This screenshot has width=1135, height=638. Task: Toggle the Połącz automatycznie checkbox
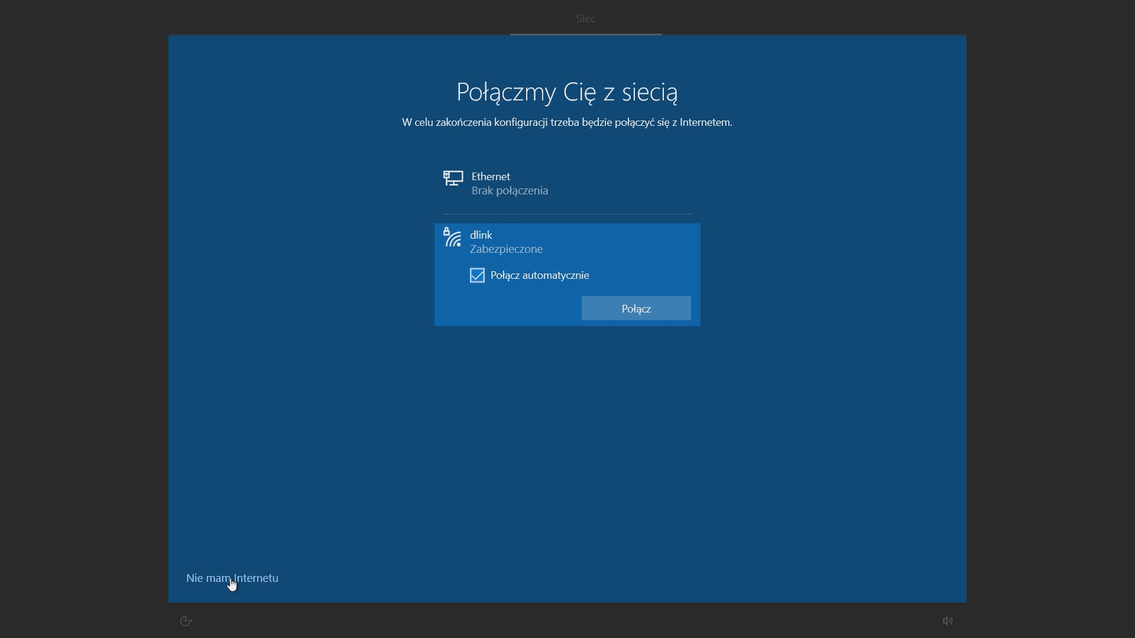(x=477, y=275)
